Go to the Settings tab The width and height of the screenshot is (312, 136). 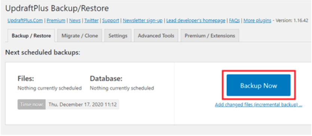tap(118, 36)
